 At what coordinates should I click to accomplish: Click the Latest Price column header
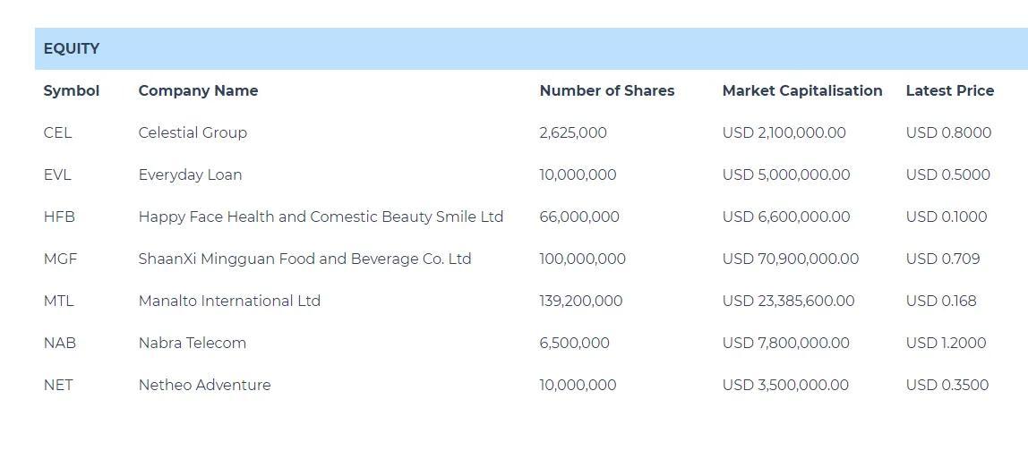[949, 90]
